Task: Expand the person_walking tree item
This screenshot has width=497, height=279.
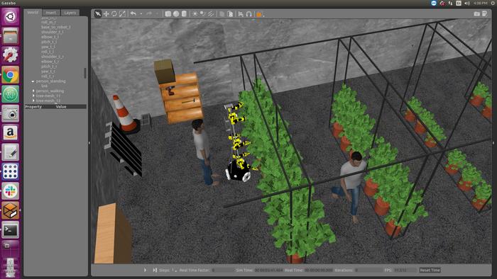Action: [x=33, y=91]
